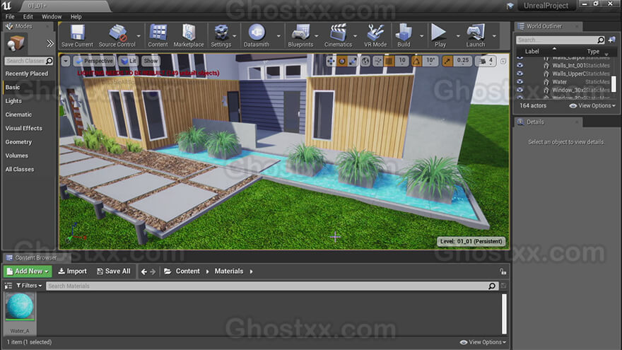Switch to the Details tab

pyautogui.click(x=547, y=122)
